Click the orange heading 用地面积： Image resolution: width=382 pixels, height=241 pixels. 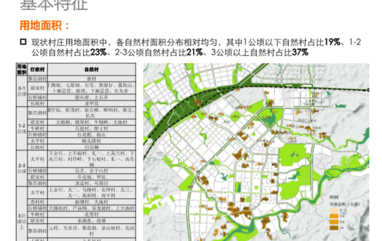tap(44, 25)
